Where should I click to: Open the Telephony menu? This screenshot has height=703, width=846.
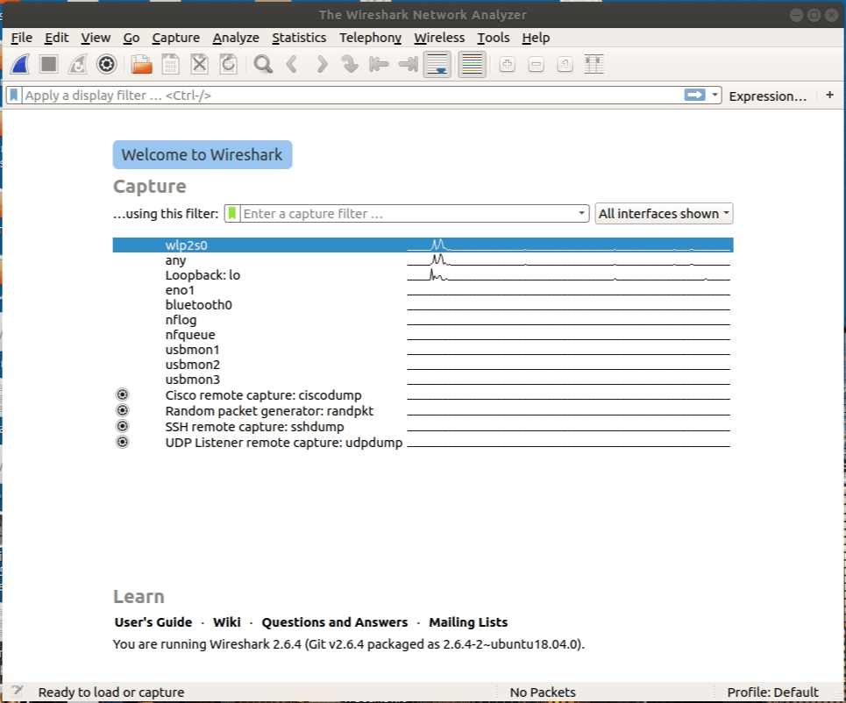pyautogui.click(x=370, y=38)
